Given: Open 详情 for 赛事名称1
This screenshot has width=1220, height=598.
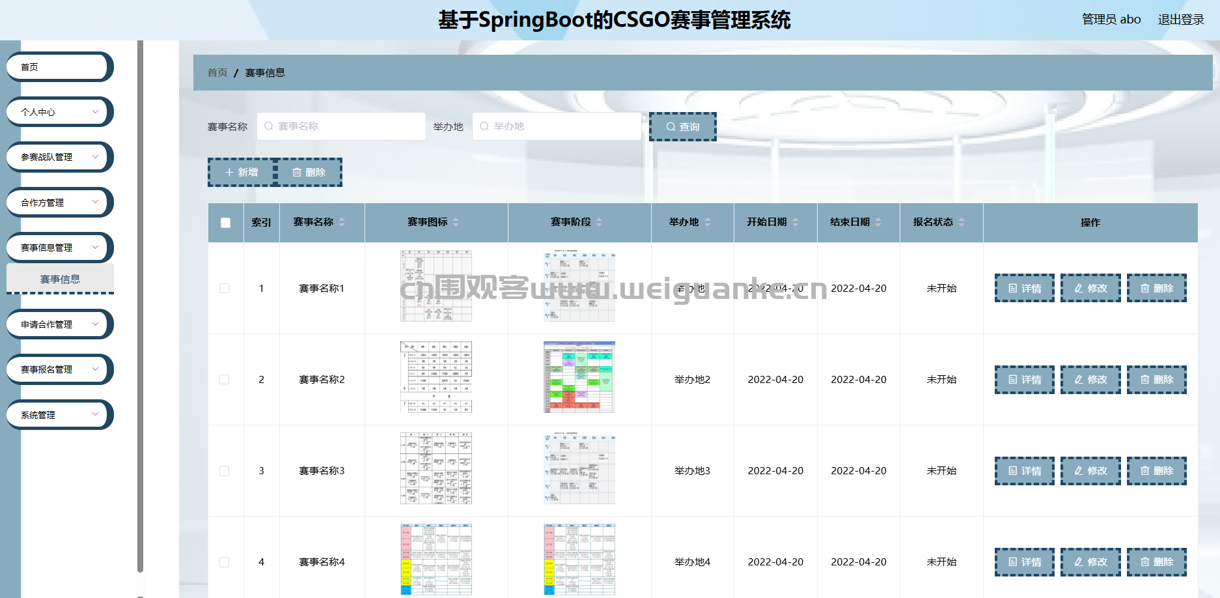Looking at the screenshot, I should pos(1025,288).
